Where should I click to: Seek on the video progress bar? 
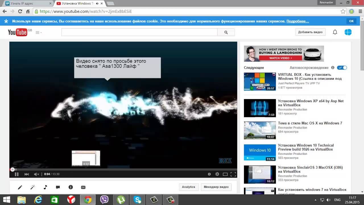123,169
